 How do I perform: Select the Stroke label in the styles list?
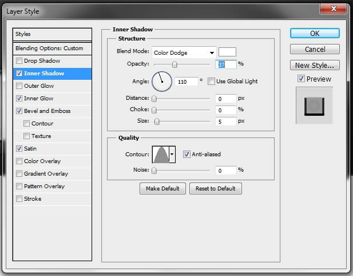pyautogui.click(x=33, y=199)
